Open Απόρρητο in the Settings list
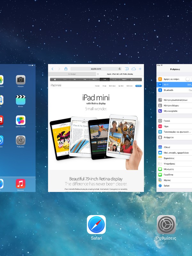Image resolution: width=192 pixels, height=256 pixels. coord(174,137)
